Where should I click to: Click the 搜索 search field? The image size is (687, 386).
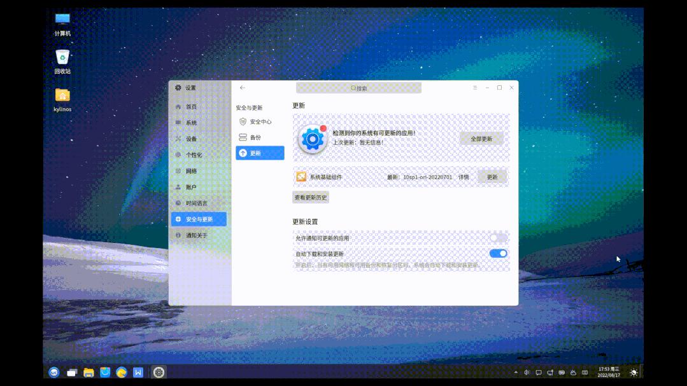(x=358, y=88)
